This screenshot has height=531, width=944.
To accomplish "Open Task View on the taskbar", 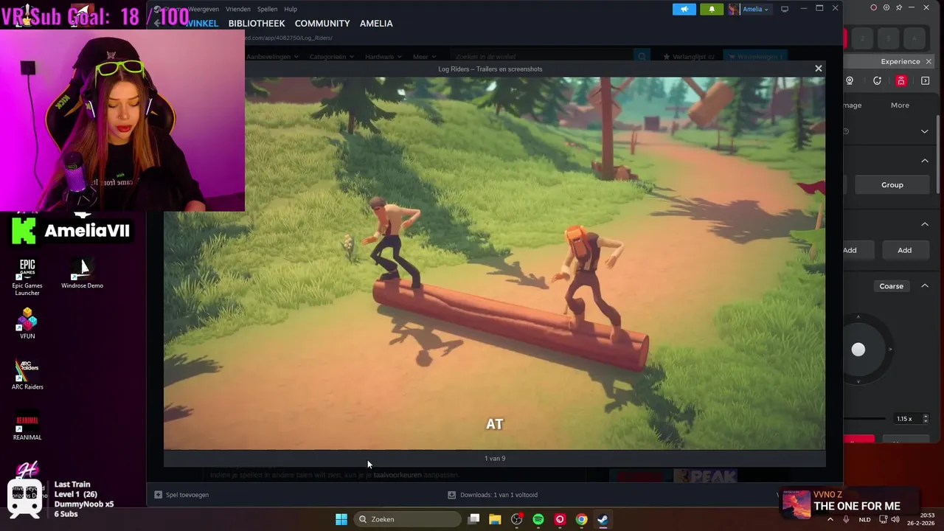I will click(473, 519).
